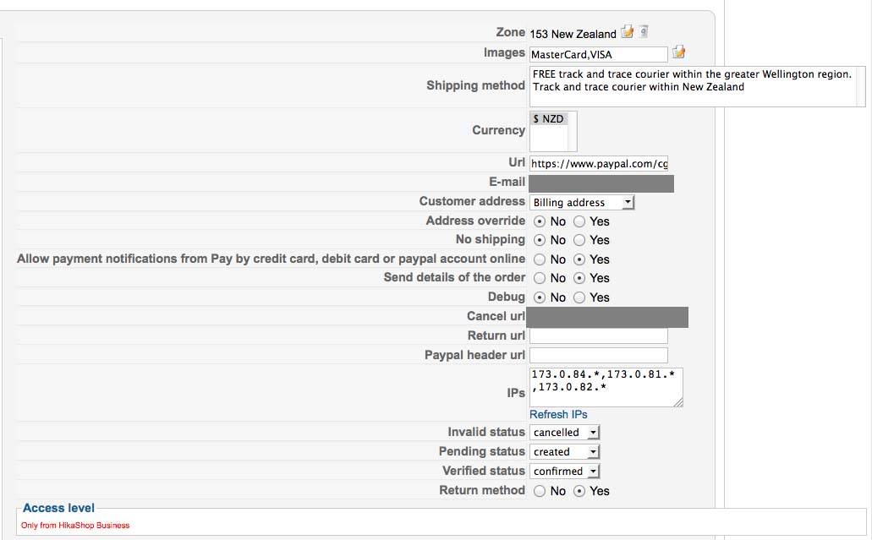Click the edit icon next to Images field
Image resolution: width=872 pixels, height=540 pixels.
click(x=678, y=52)
